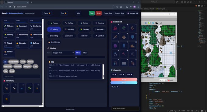The width and height of the screenshot is (207, 112).
Task: Open zoom percentage dropdown in map editor
Action: pos(166,80)
